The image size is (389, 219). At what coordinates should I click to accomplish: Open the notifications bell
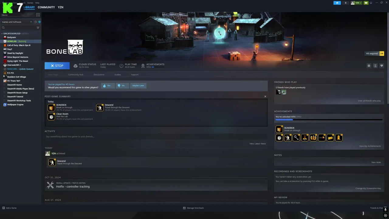346,3
